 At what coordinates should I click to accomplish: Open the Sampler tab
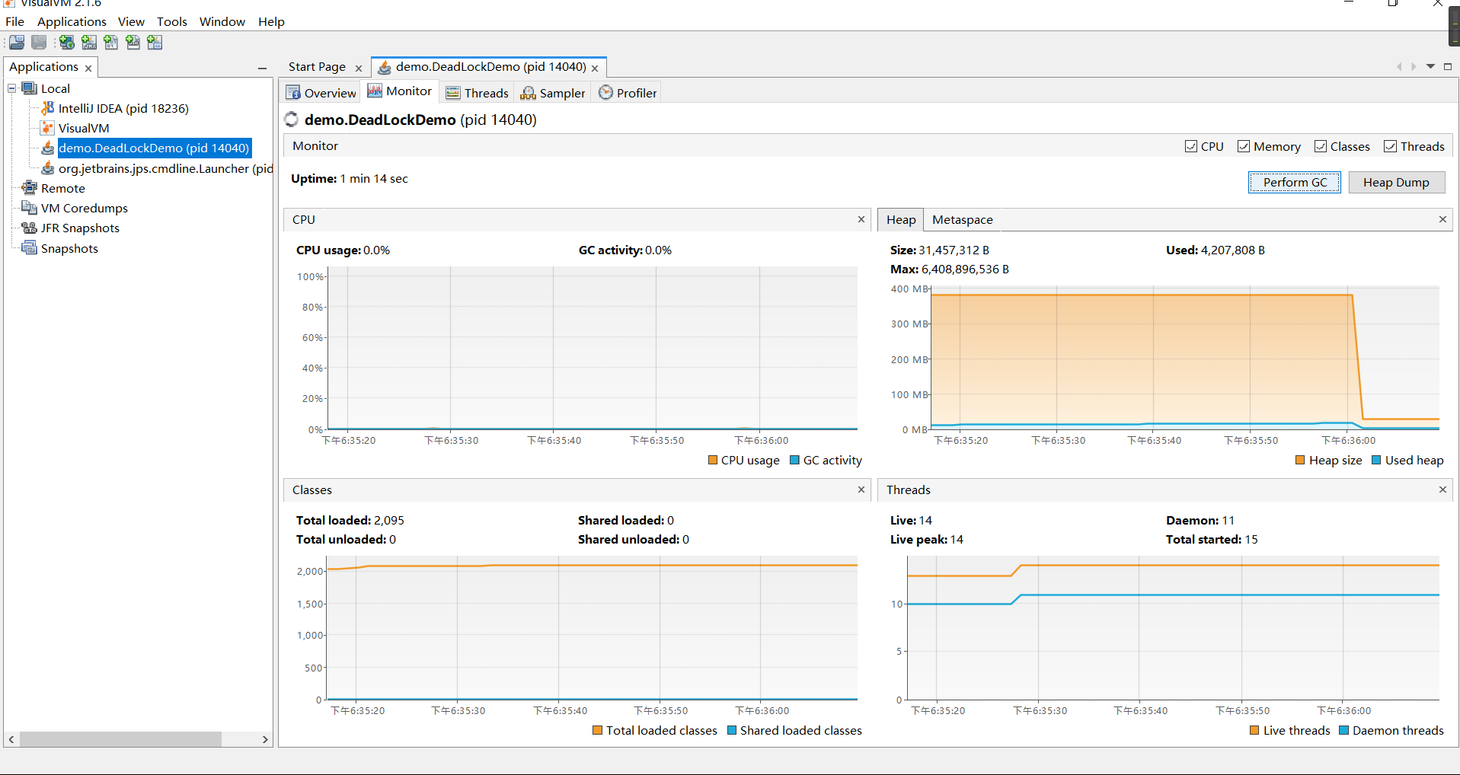[552, 93]
